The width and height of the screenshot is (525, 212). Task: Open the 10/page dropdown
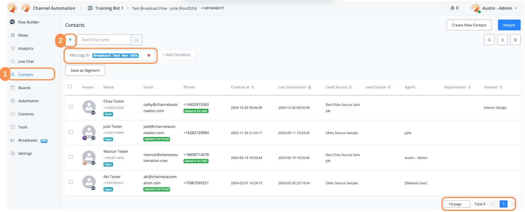click(x=457, y=204)
